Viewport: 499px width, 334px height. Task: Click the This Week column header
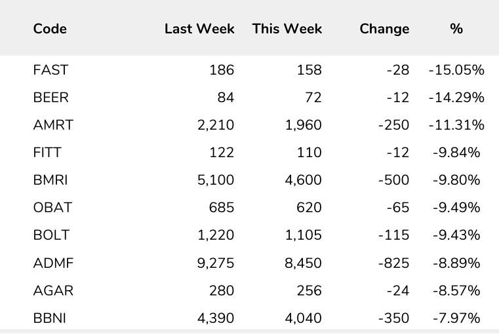(287, 29)
